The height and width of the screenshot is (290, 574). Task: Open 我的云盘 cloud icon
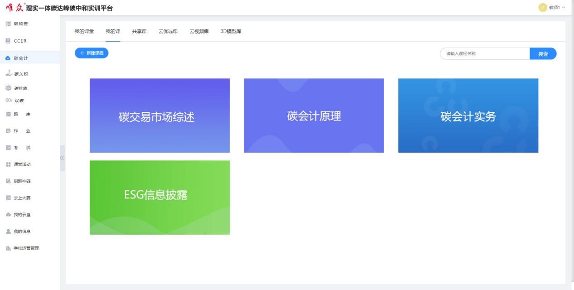[x=8, y=215]
